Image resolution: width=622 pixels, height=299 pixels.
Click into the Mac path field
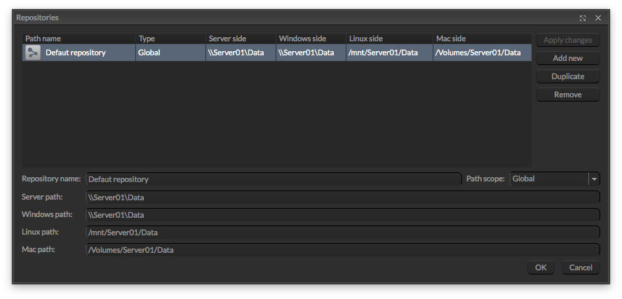click(x=342, y=250)
